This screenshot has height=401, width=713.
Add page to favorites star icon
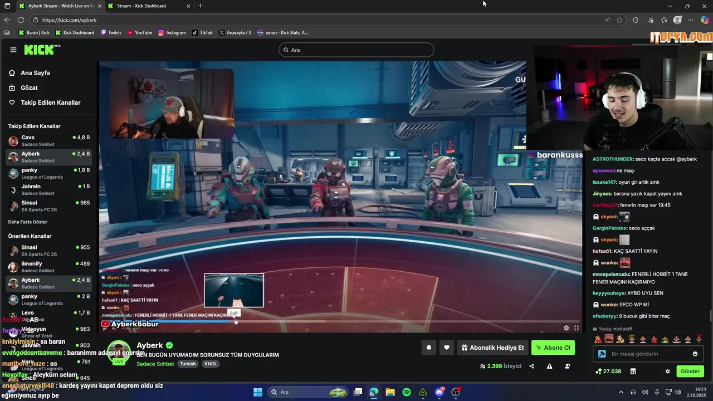(619, 20)
